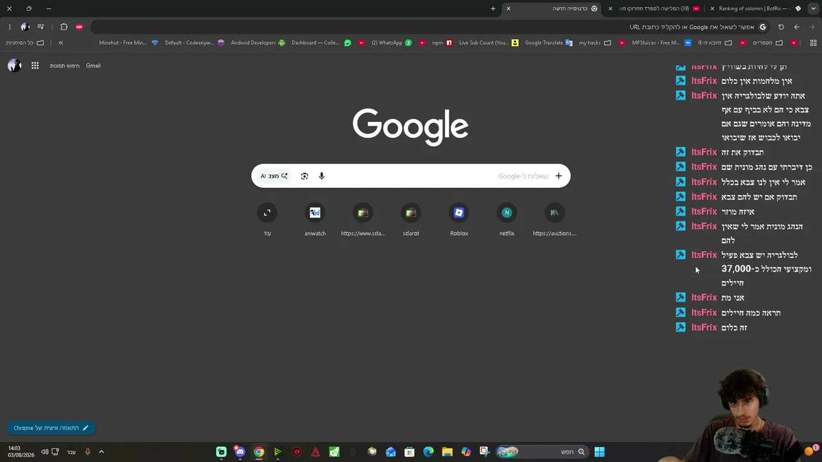This screenshot has height=462, width=822.
Task: Open the volume icon in system tray
Action: click(45, 452)
